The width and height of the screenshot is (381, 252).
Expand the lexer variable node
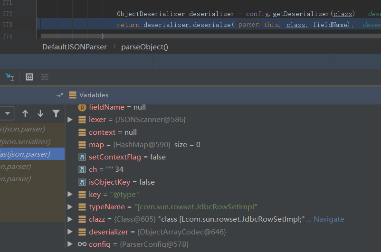[70, 120]
